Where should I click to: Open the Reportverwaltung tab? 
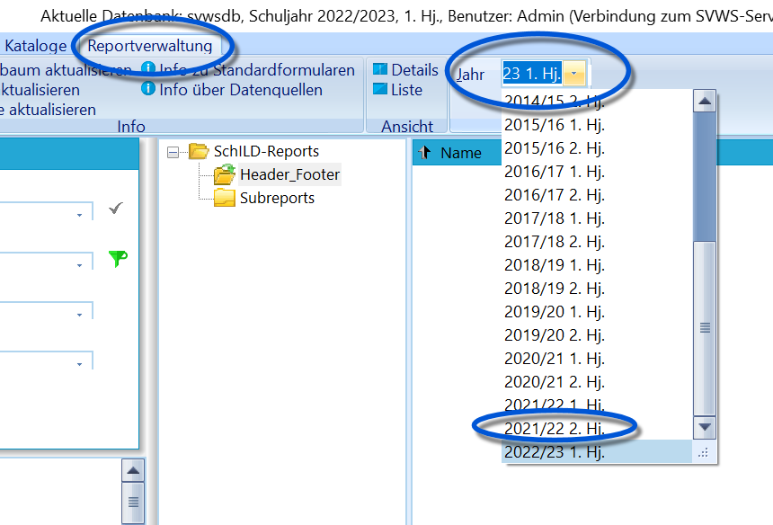(x=150, y=46)
